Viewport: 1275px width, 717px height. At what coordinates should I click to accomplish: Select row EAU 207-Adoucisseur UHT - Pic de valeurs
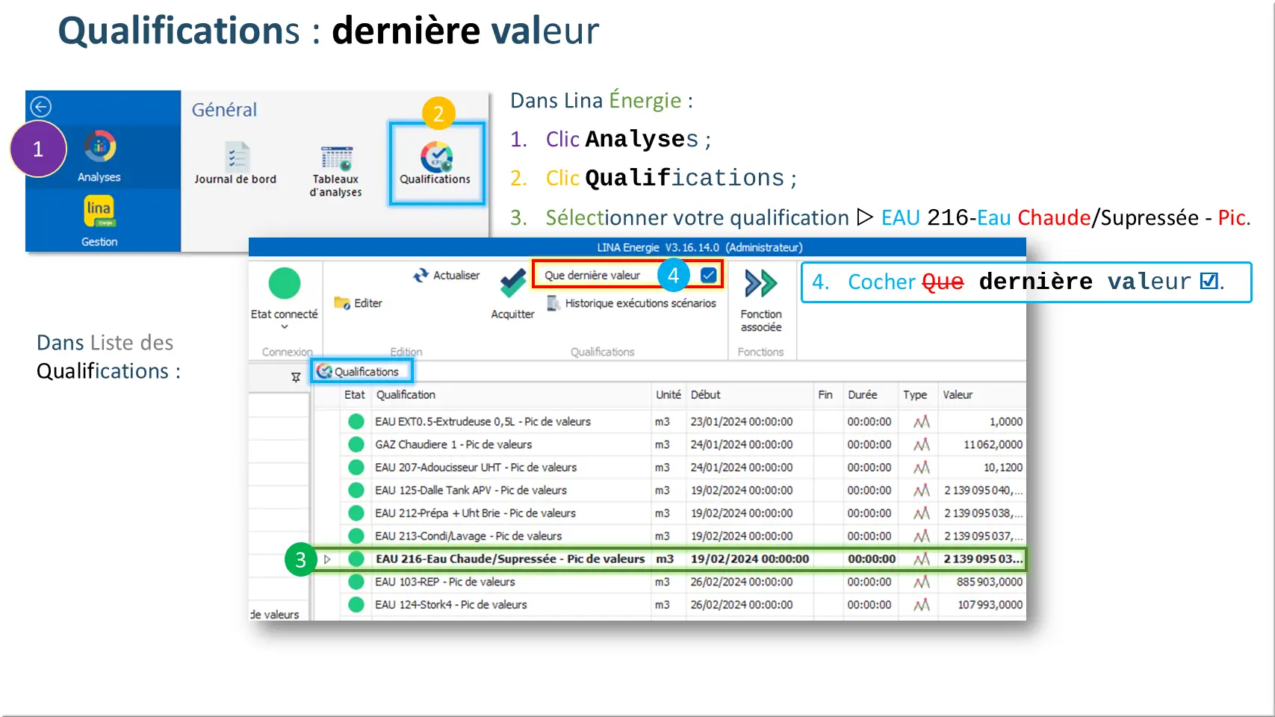(x=669, y=468)
